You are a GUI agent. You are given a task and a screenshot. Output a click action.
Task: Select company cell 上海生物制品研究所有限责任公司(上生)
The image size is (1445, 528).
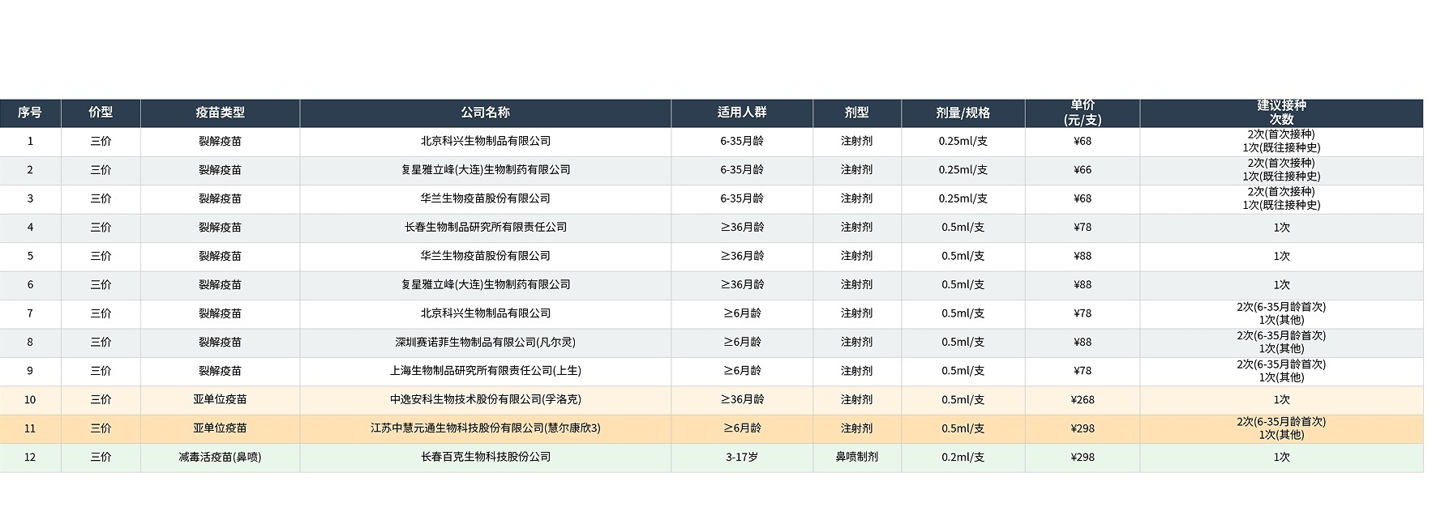point(485,371)
